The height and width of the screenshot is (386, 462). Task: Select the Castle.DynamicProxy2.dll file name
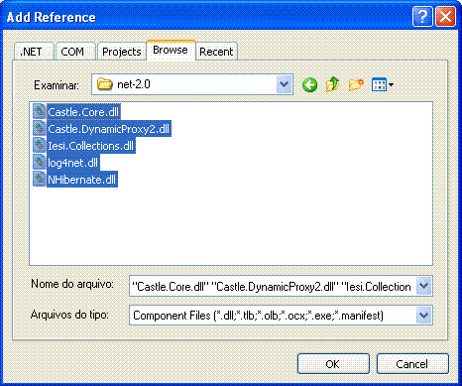pos(109,129)
